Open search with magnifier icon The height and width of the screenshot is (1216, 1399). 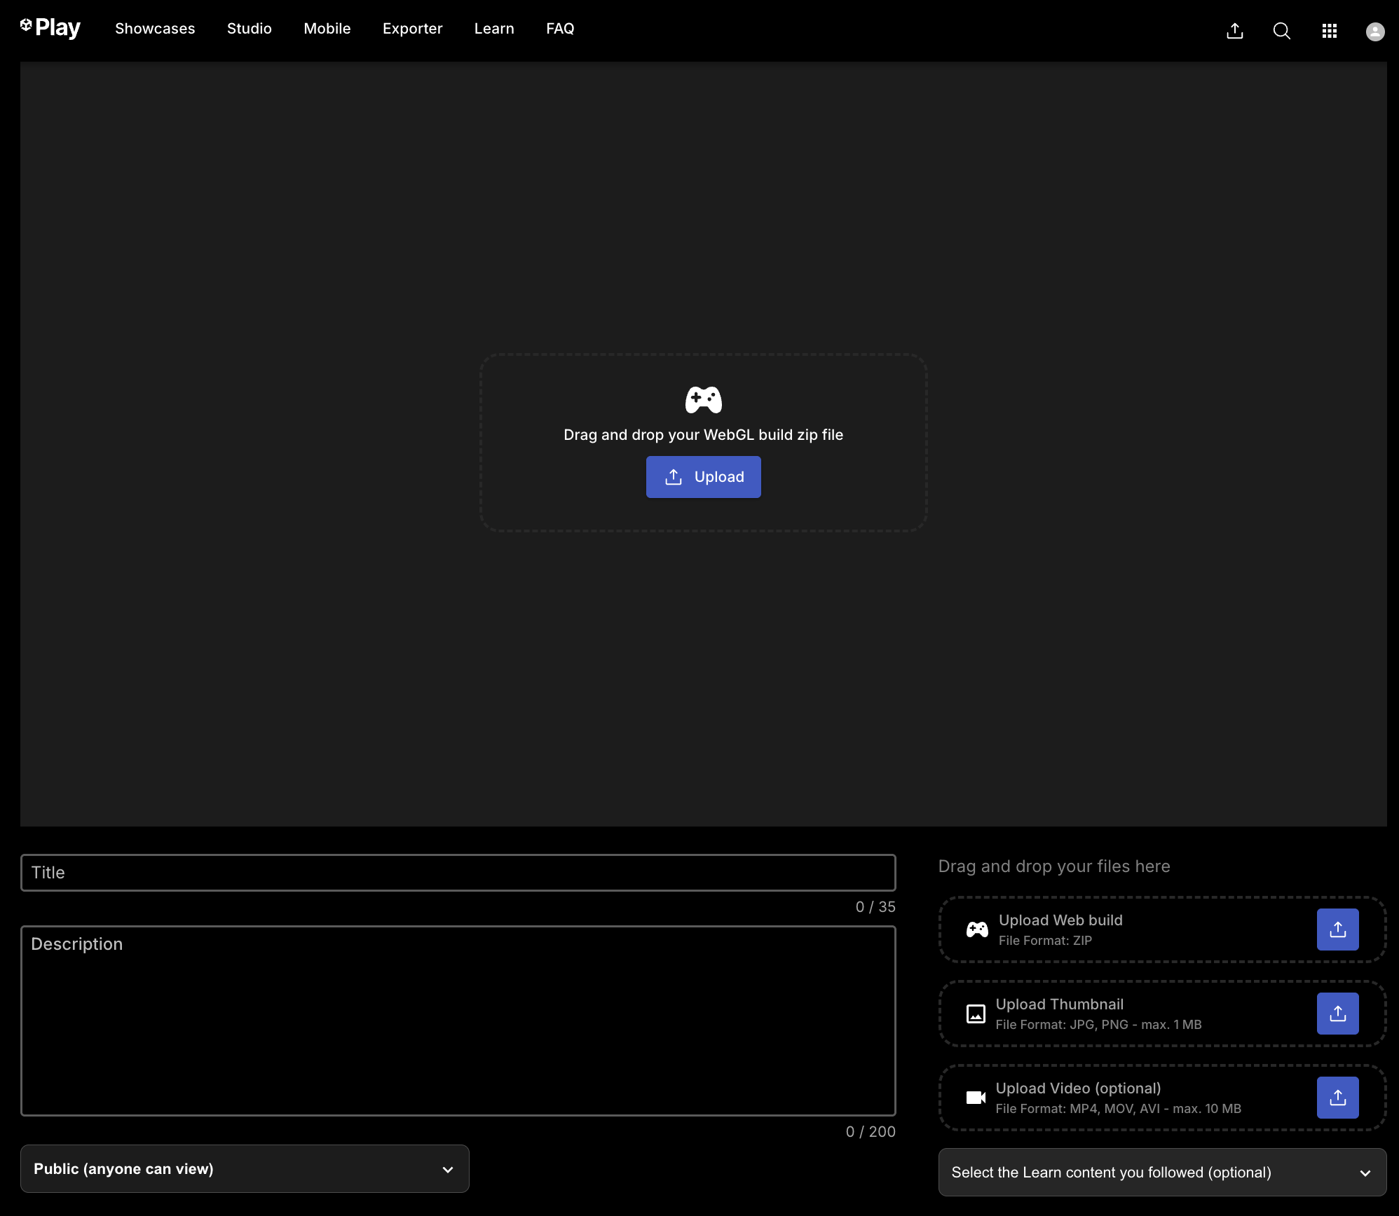coord(1281,31)
